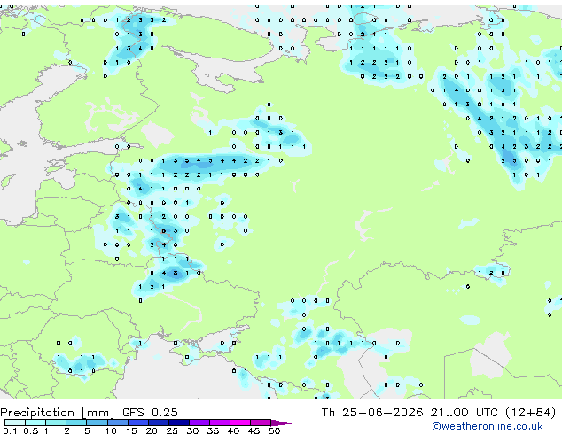Pick the legend swatch between 30 and 35
The image size is (562, 434).
point(199,422)
